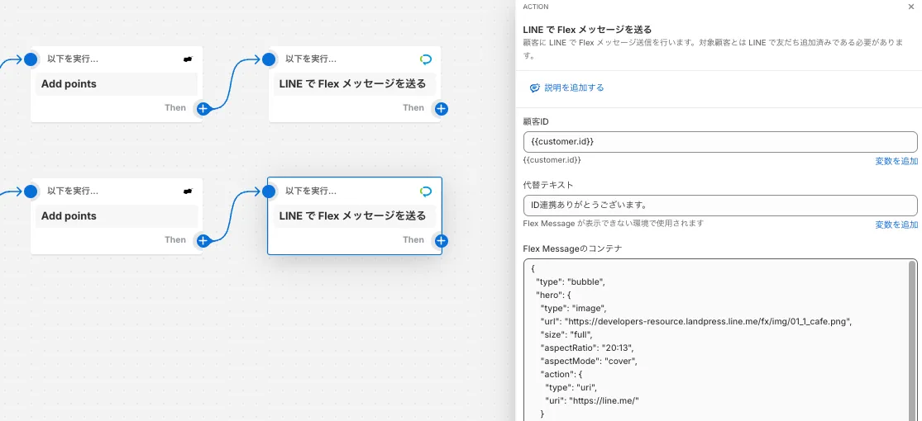Image resolution: width=922 pixels, height=421 pixels.
Task: Click helper text Flex Message が表示できない環境で使用されます
Action: [x=614, y=223]
